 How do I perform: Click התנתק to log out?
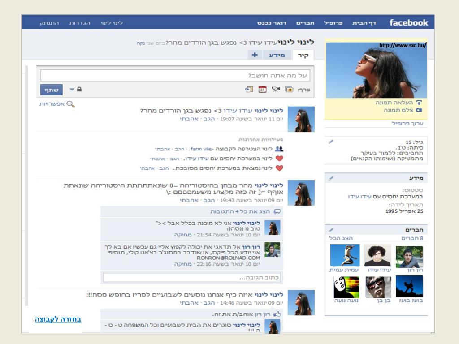49,23
